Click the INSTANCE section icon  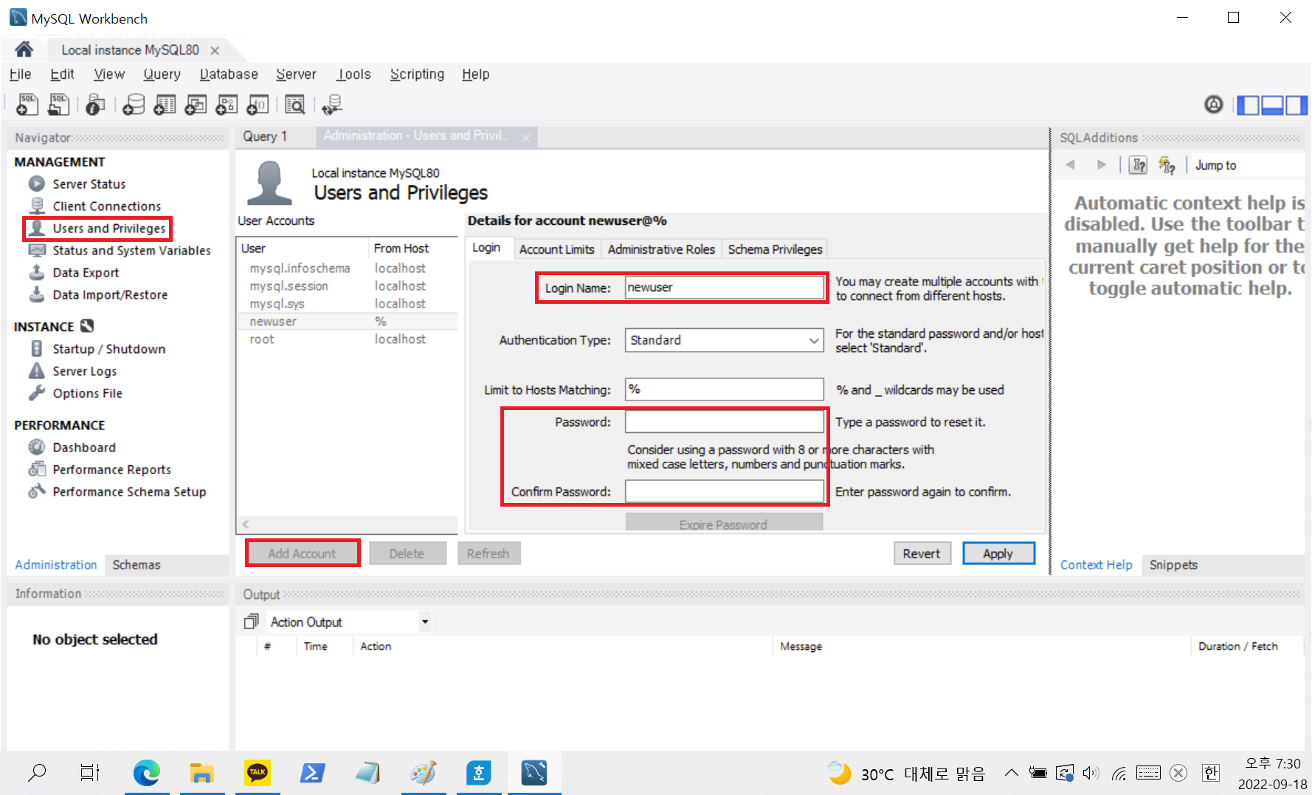pos(87,326)
